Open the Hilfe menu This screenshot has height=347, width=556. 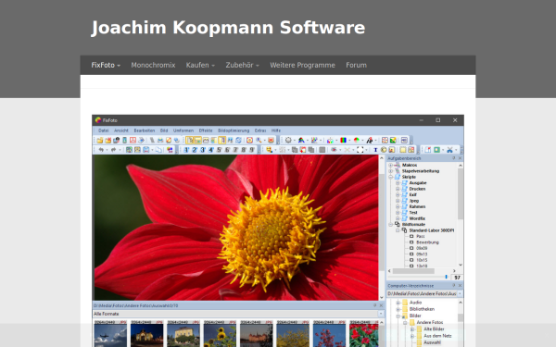(x=276, y=130)
